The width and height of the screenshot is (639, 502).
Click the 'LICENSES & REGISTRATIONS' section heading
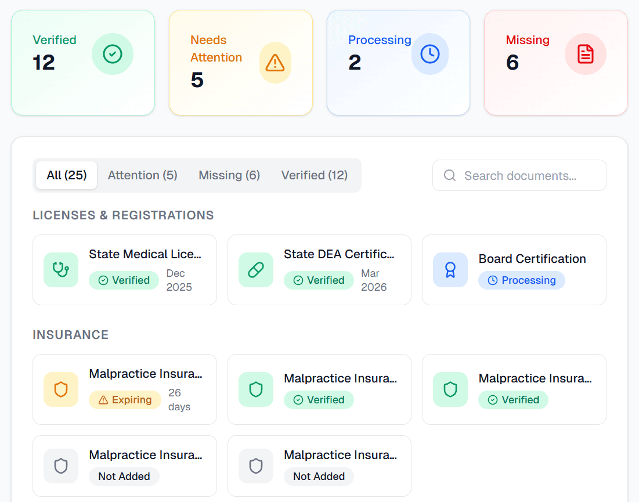coord(123,215)
